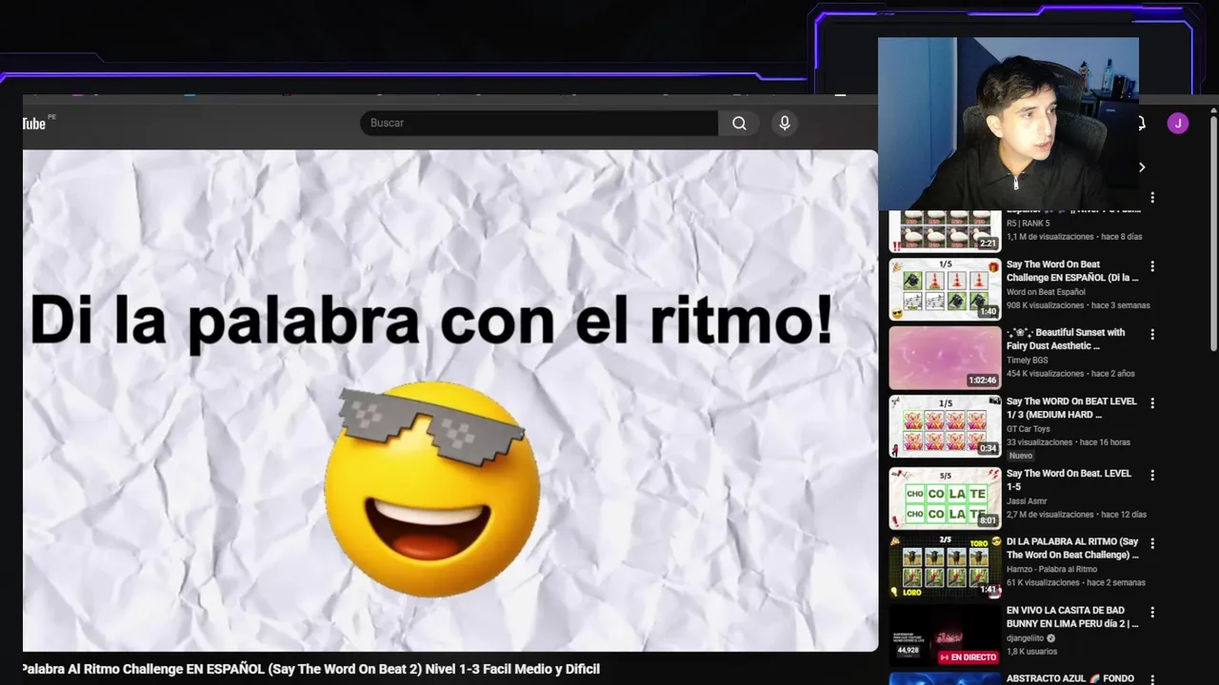Click '33 visualizaciones · hace 16 horas'
1219x685 pixels.
(x=1069, y=442)
